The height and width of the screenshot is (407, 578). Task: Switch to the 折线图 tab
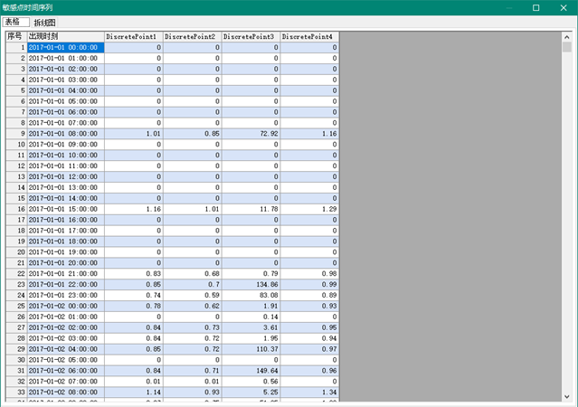[44, 22]
